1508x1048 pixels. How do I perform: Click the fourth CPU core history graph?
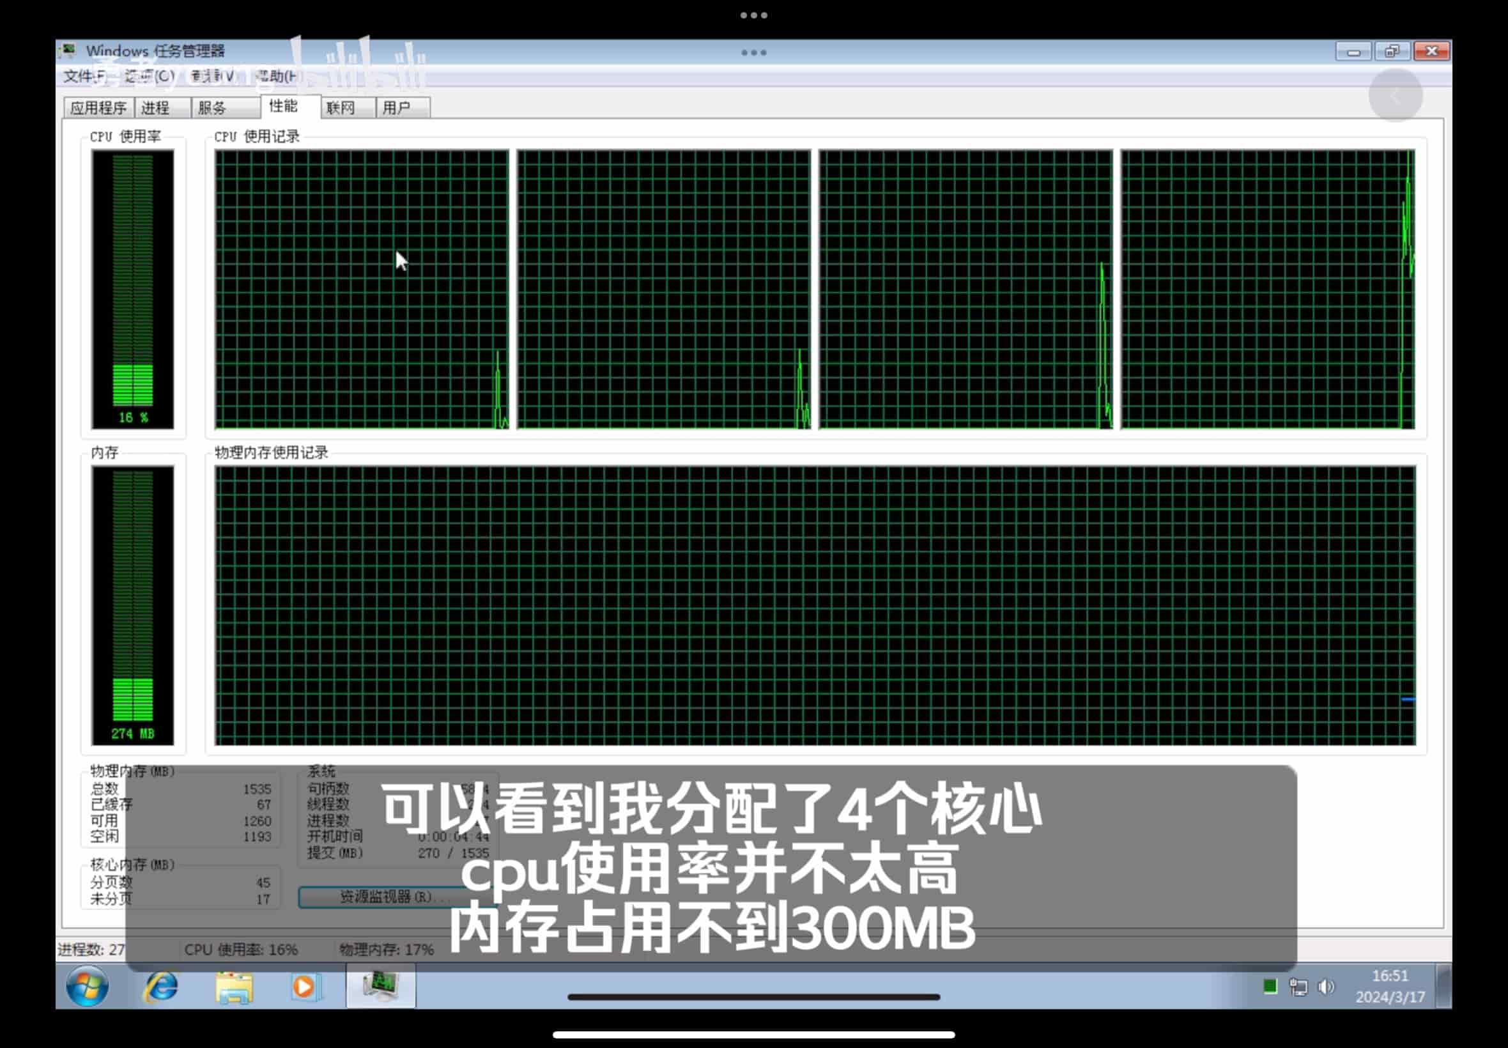point(1268,289)
